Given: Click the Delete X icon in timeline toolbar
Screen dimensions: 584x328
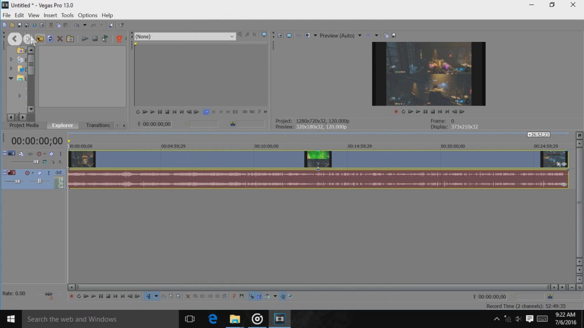Looking at the screenshot, I should point(188,297).
